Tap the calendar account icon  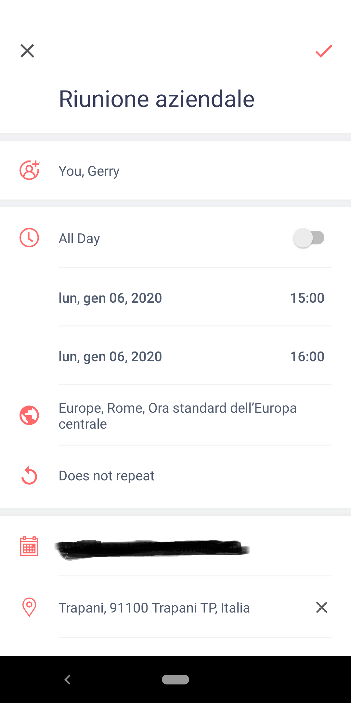[x=29, y=546]
